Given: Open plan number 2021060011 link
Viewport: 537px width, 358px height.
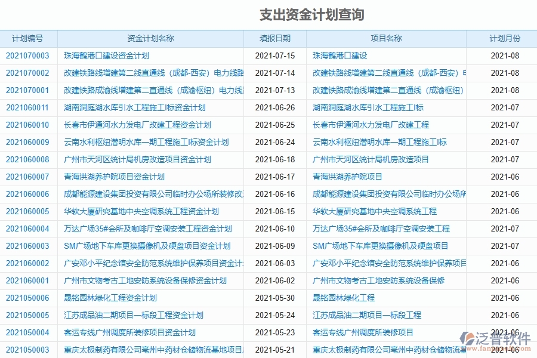Looking at the screenshot, I should click(24, 107).
